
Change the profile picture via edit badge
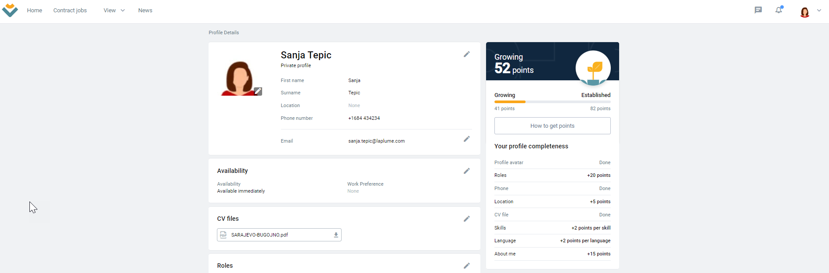[x=258, y=91]
